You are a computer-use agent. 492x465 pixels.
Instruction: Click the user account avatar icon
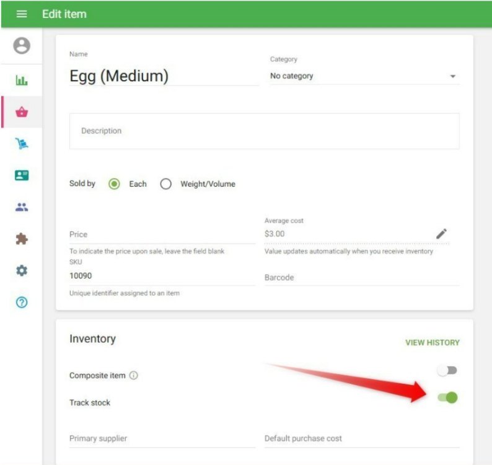[x=22, y=46]
